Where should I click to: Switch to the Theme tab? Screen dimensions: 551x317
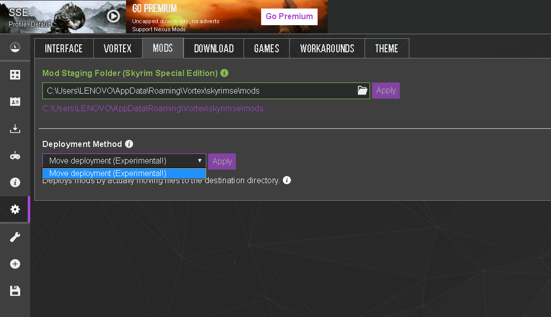tap(387, 48)
